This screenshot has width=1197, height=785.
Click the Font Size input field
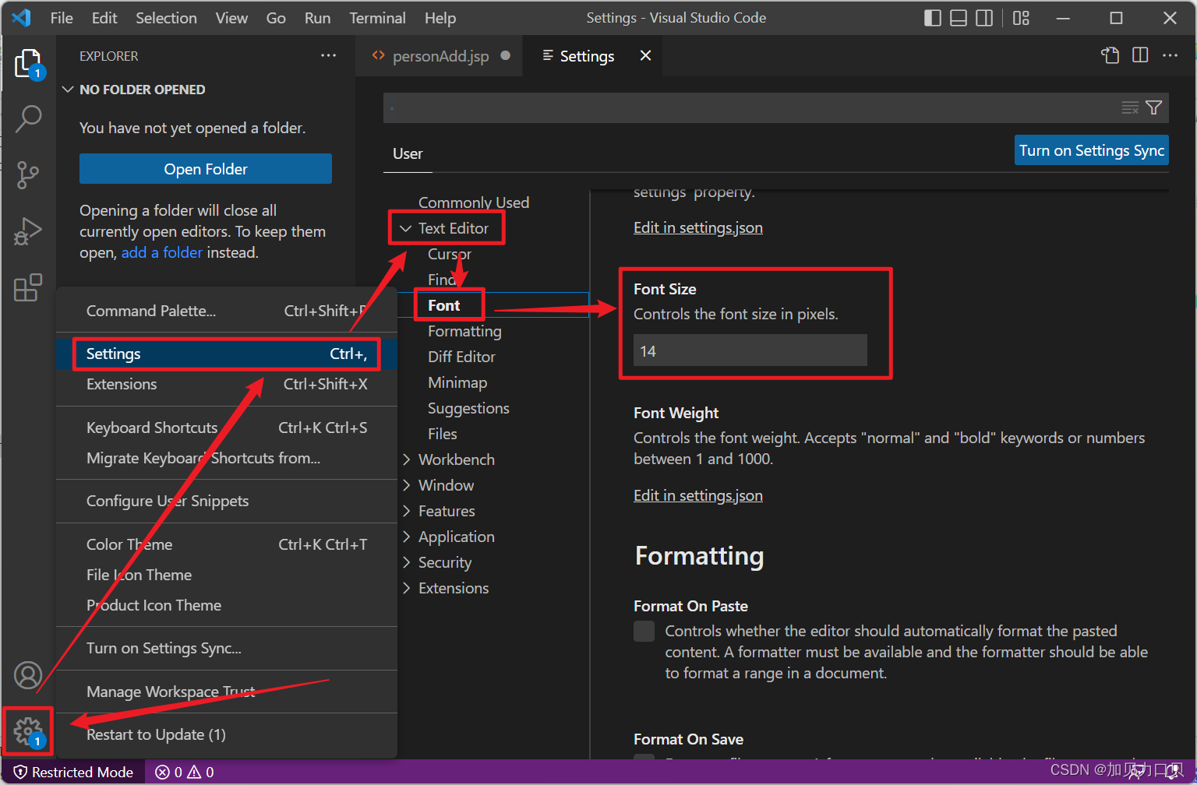[x=750, y=350]
